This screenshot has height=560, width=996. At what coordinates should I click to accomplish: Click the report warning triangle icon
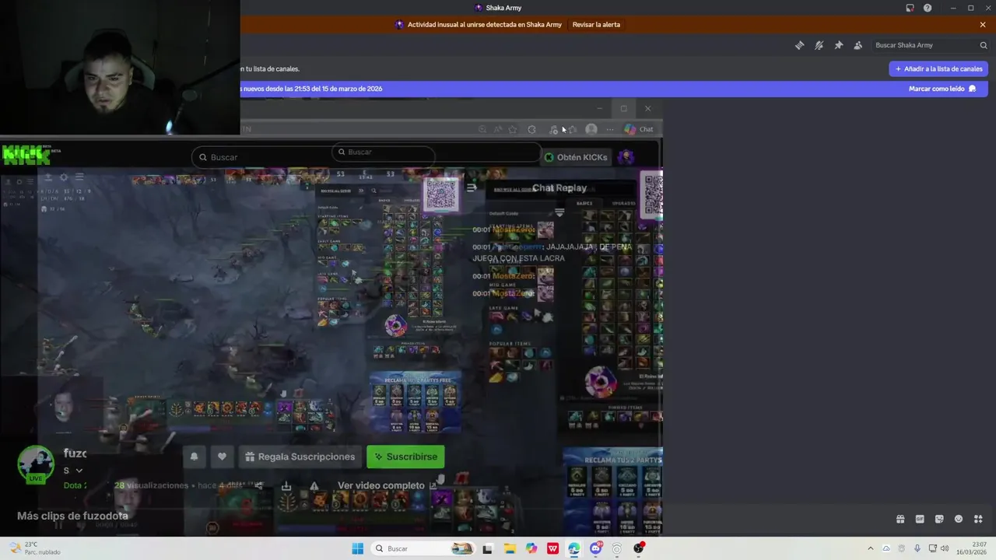pos(314,485)
